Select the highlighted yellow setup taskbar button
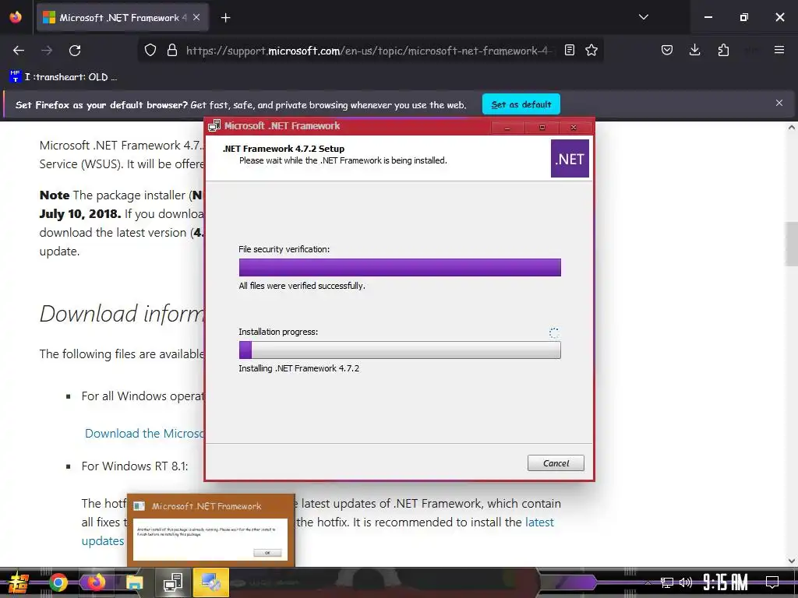This screenshot has height=598, width=798. (210, 582)
